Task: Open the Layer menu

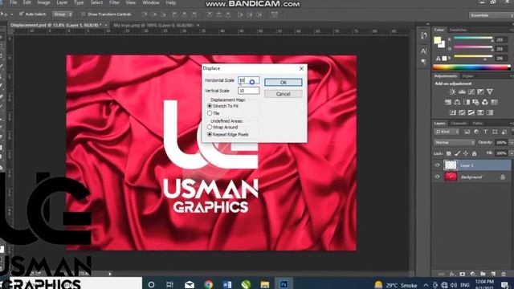Action: pyautogui.click(x=63, y=2)
